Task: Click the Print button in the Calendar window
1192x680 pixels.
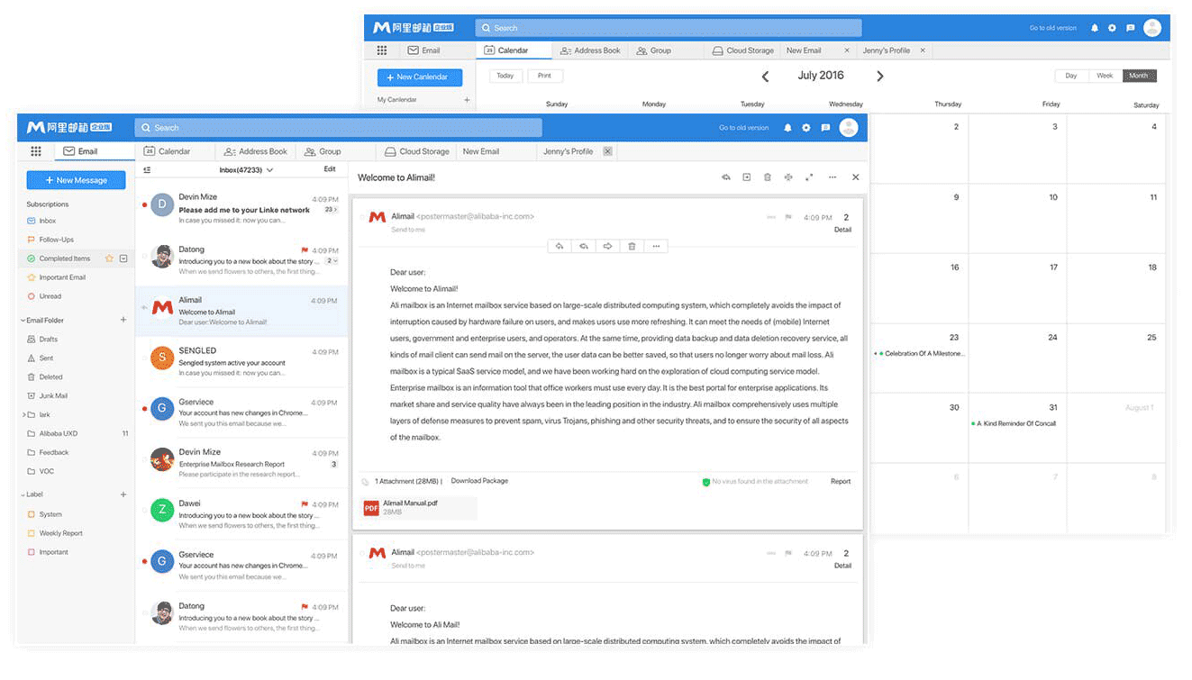Action: pyautogui.click(x=544, y=76)
